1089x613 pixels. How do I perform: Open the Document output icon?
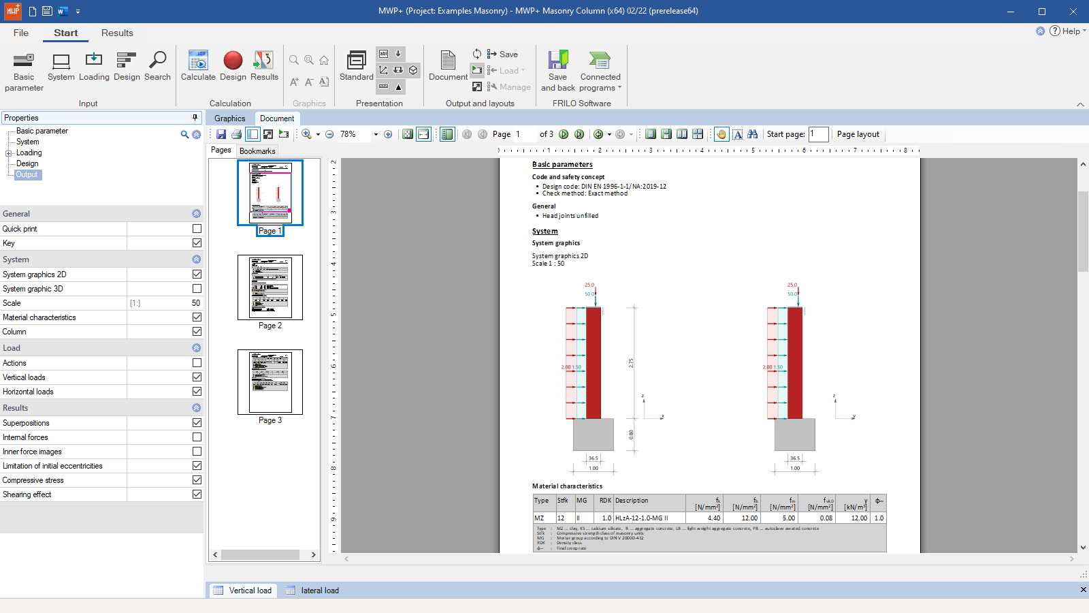448,67
